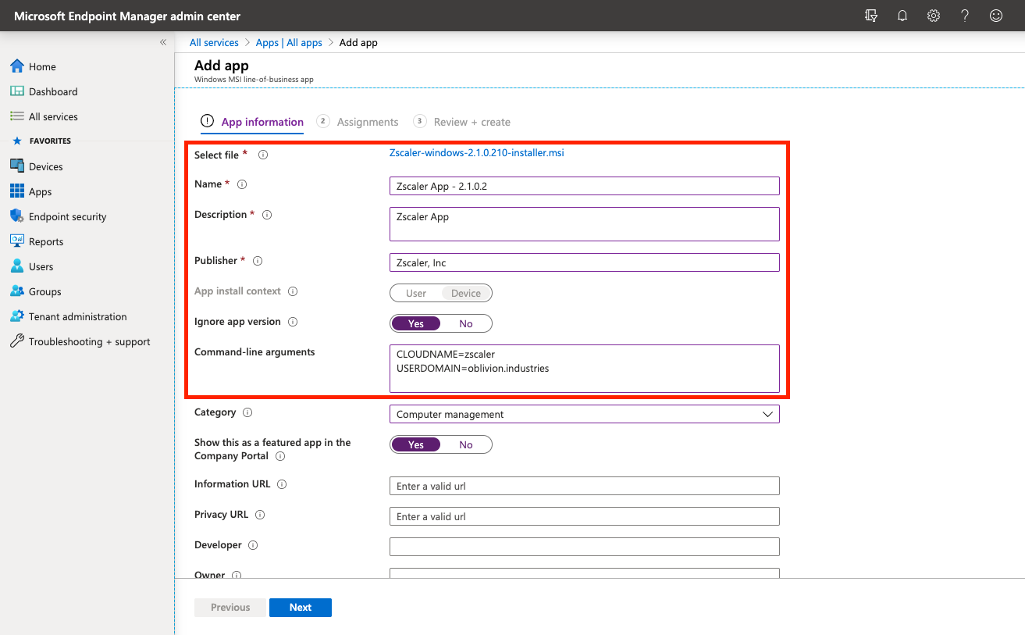The width and height of the screenshot is (1025, 635).
Task: Open the Zscaler installer msi file link
Action: [476, 153]
